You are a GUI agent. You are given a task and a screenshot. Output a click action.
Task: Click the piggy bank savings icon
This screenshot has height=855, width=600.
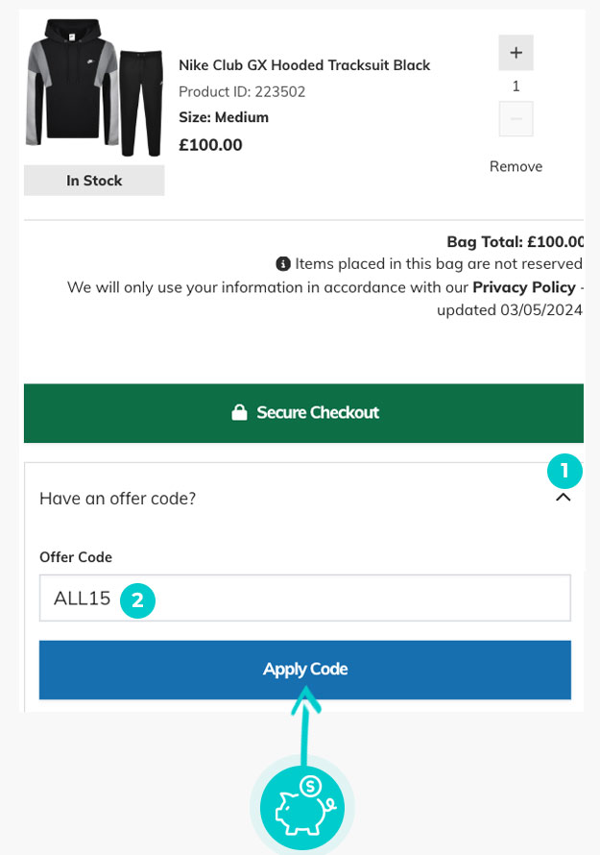(301, 805)
